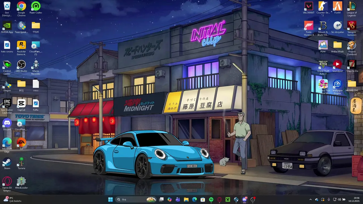363x204 pixels.
Task: Select the Microsoft Edge desktop shortcut
Action: [x=7, y=145]
